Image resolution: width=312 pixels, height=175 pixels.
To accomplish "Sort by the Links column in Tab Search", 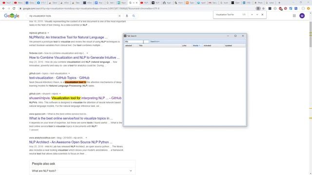I will pos(186,46).
